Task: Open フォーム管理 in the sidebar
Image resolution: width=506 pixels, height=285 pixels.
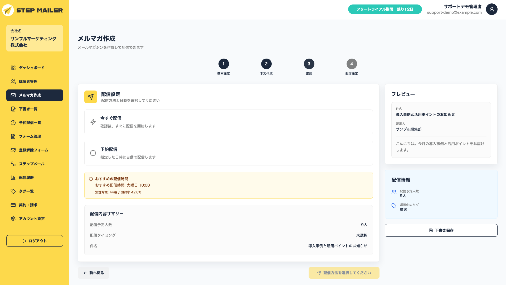Action: click(x=35, y=136)
